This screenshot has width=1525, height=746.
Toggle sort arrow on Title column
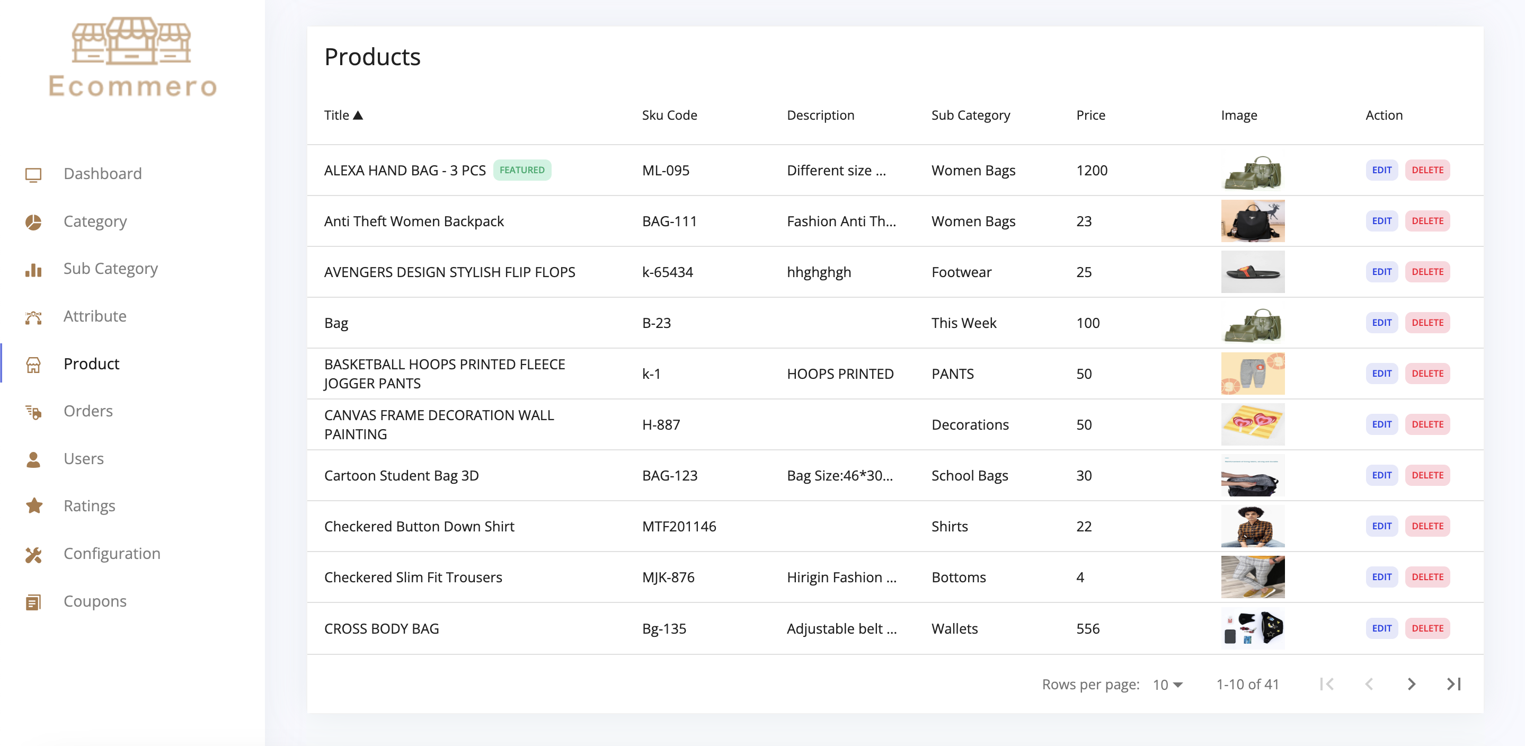pos(358,116)
